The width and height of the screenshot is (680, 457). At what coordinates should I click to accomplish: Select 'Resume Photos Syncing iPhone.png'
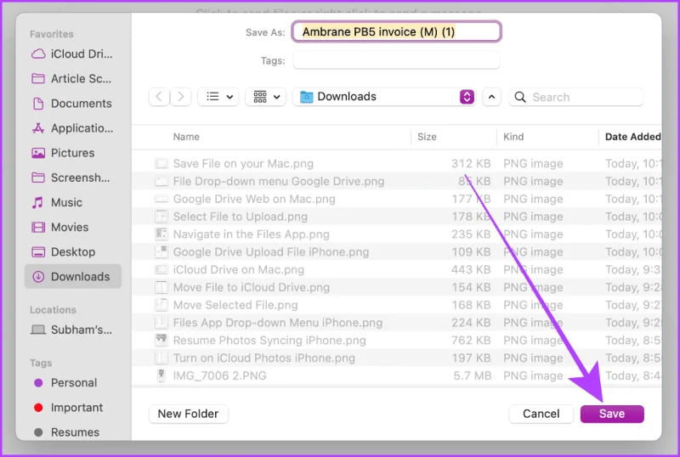[397, 341]
